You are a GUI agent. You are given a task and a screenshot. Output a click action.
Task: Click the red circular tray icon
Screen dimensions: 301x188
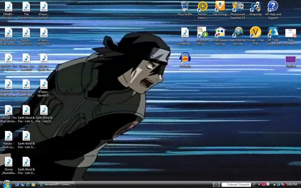coord(263,184)
